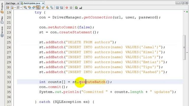Click 'setAutoCommit' method call
This screenshot has width=189, height=106.
(62, 27)
